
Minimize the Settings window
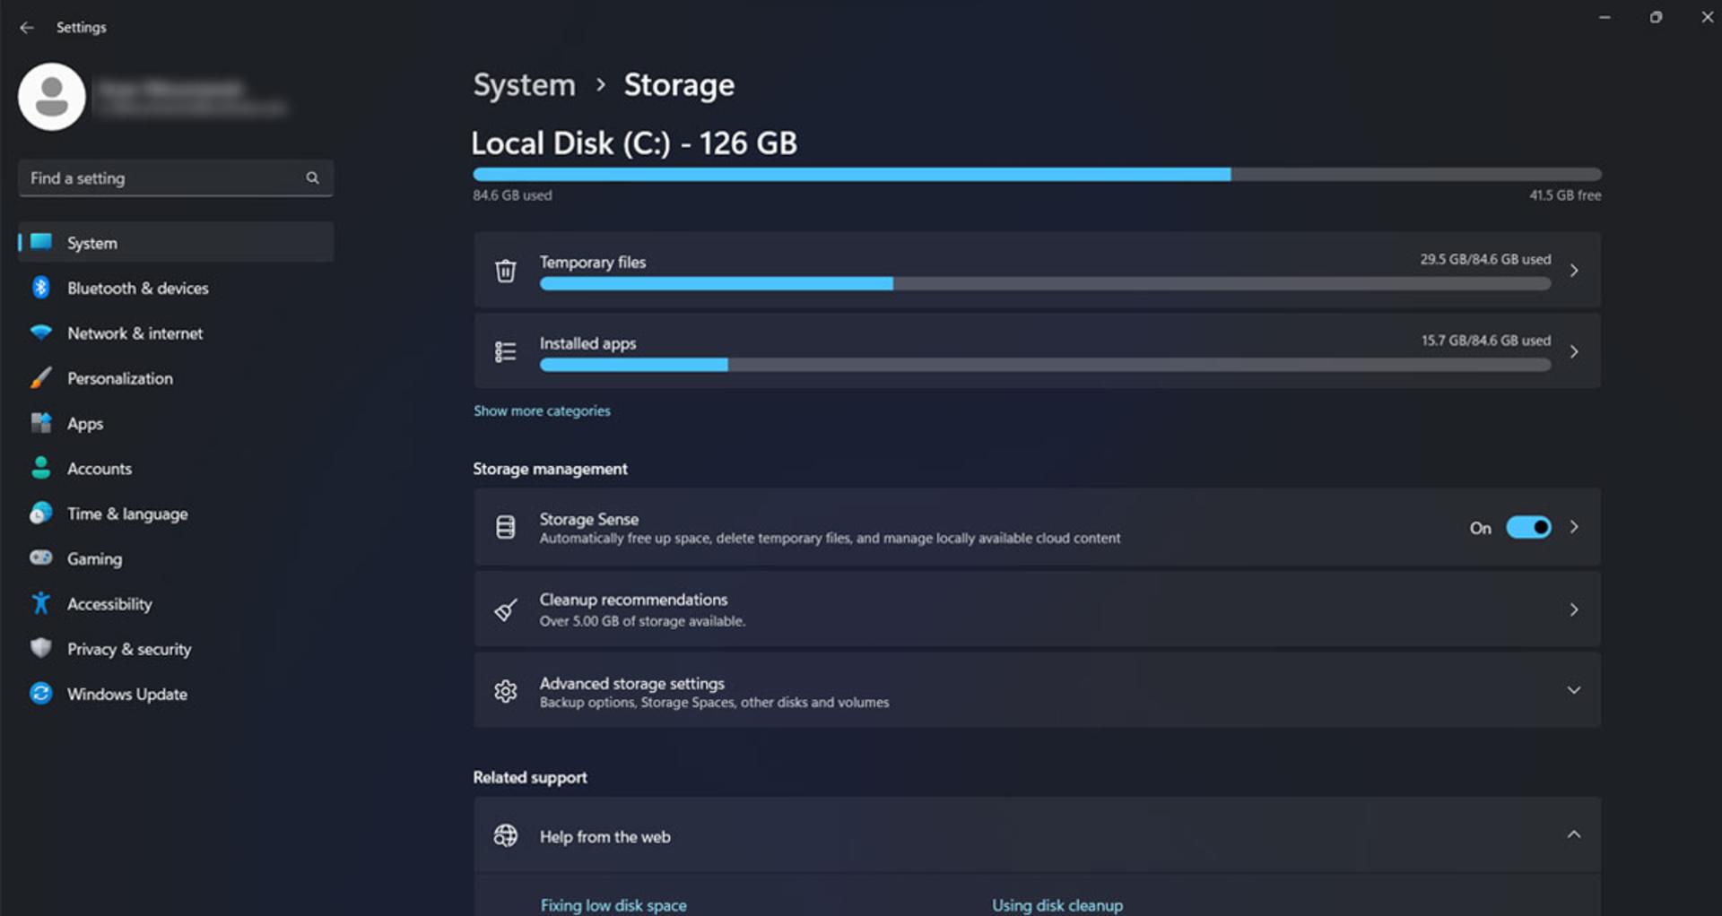(1605, 17)
